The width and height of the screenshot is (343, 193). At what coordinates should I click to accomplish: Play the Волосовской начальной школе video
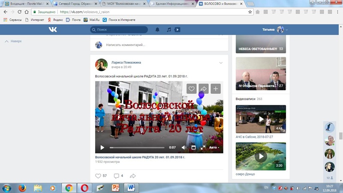(102, 147)
